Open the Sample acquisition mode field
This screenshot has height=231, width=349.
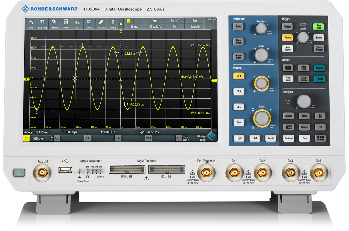pos(195,27)
